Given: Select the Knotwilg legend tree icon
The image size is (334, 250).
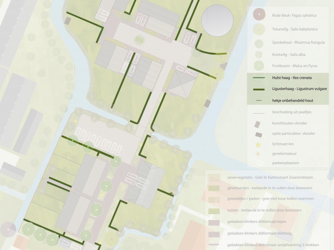Looking at the screenshot, I should click(x=259, y=54).
